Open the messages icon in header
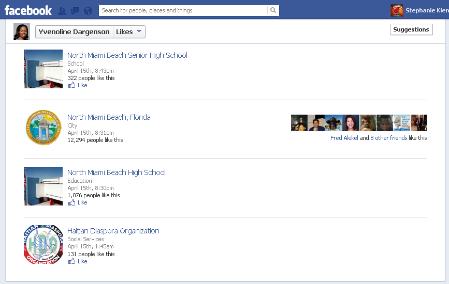 tap(75, 10)
